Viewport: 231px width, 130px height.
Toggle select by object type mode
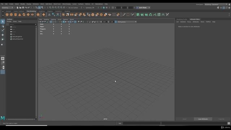(x=39, y=8)
